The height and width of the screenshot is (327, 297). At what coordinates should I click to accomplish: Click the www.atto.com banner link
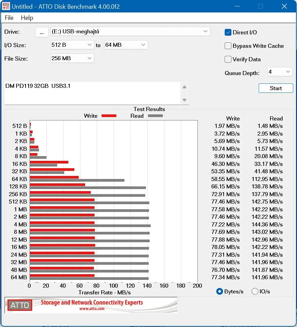tap(92, 308)
